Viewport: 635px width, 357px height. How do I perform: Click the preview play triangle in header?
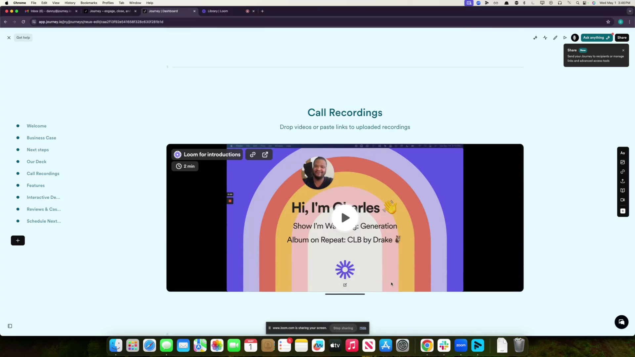point(565,38)
